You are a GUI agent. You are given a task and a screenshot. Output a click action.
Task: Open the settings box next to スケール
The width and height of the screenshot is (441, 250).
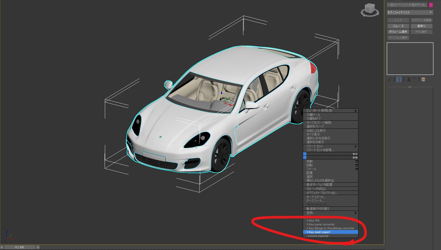[357, 169]
